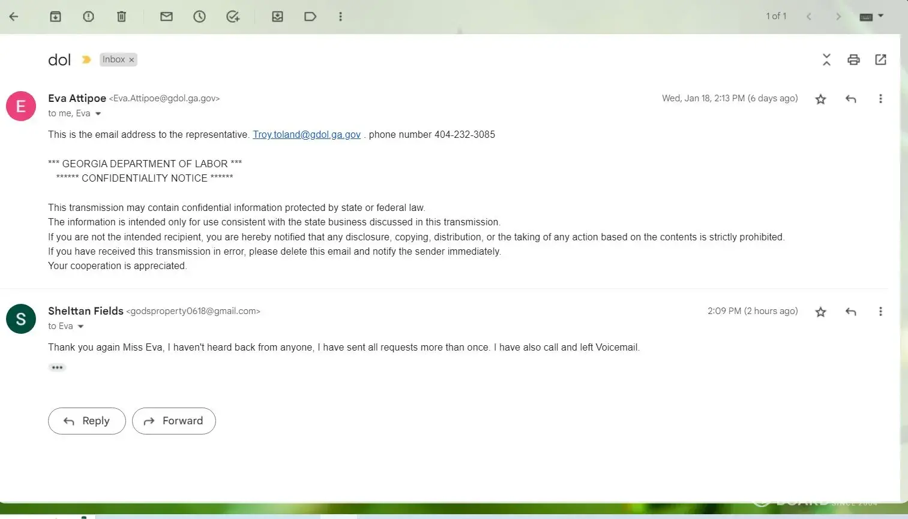
Task: Expand trimmed content with the ellipsis button
Action: pyautogui.click(x=57, y=367)
